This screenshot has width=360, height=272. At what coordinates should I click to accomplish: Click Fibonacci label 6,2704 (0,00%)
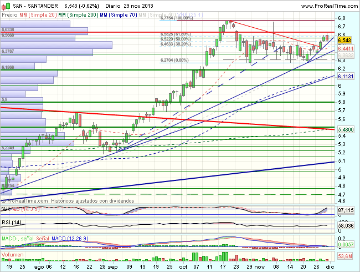point(174,60)
